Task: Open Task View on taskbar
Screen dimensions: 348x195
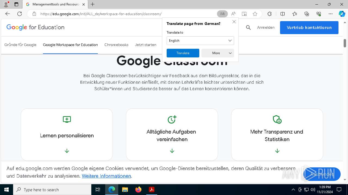Action: tap(98, 190)
